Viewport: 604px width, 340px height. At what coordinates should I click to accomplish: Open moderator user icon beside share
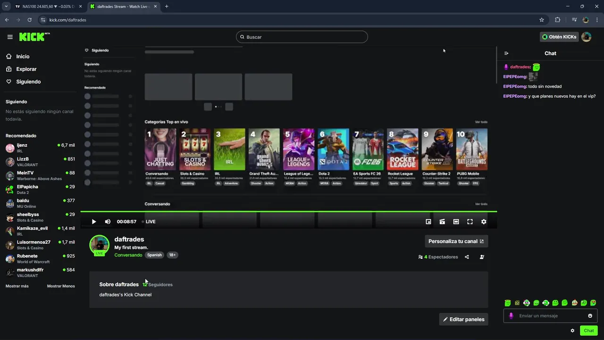pyautogui.click(x=482, y=257)
